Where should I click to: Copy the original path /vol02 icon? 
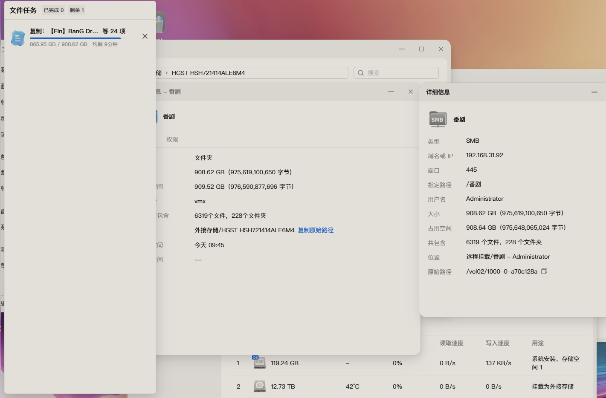point(544,271)
